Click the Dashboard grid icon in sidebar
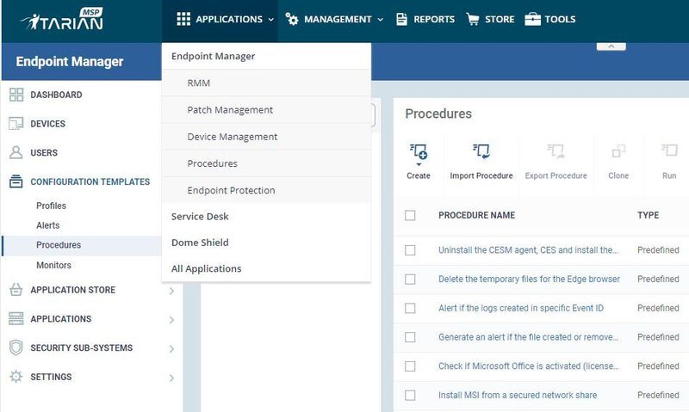689x412 pixels. coord(16,95)
